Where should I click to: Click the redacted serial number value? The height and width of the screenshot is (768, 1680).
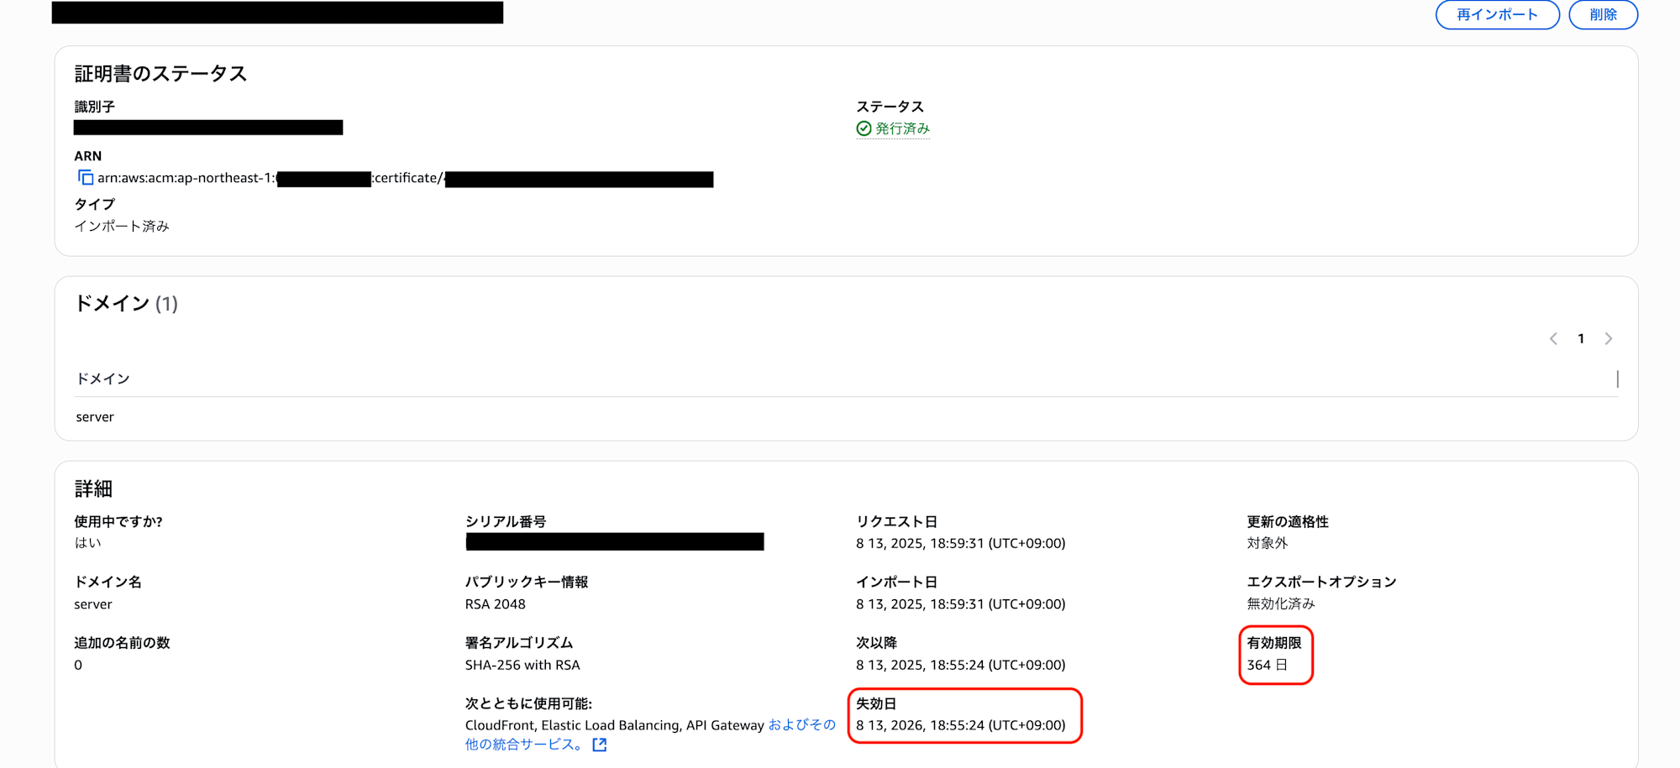pyautogui.click(x=615, y=542)
